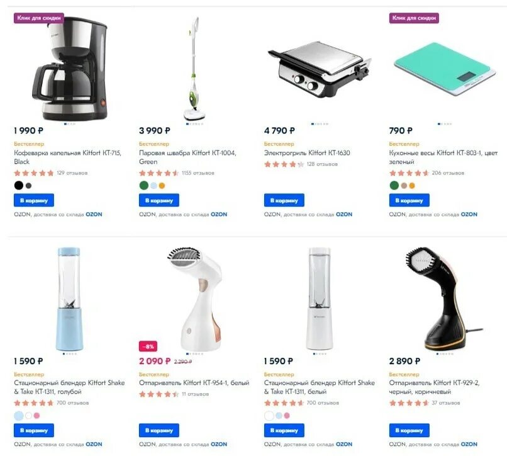This screenshot has width=507, height=456.
Task: Open title link Отпариватель Kitfort KT-954-1
Action: pos(194,383)
